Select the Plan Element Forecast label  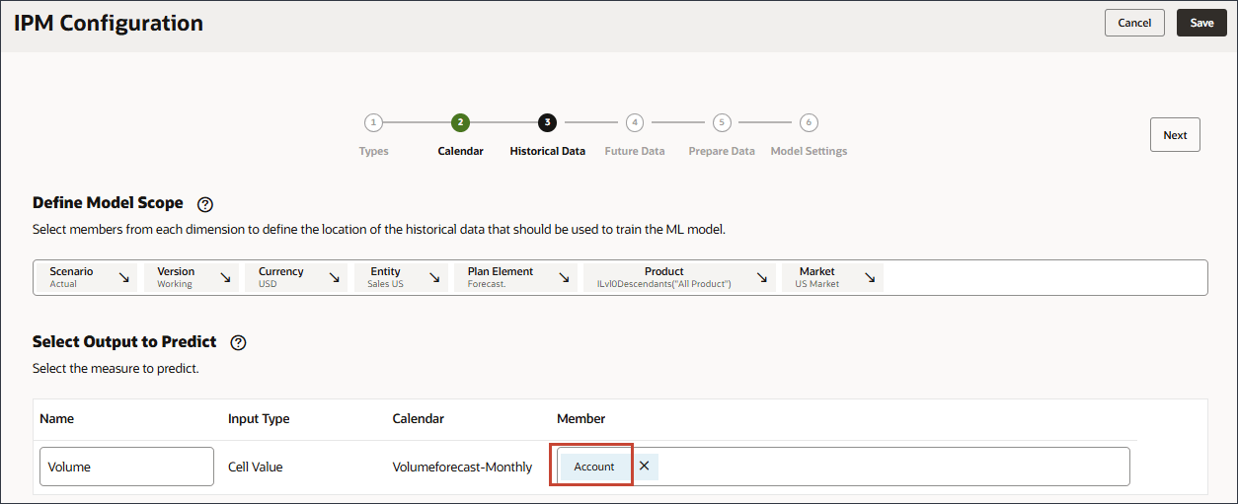coord(501,277)
